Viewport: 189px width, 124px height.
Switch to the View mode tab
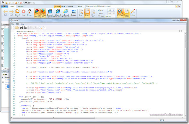(x=63, y=6)
